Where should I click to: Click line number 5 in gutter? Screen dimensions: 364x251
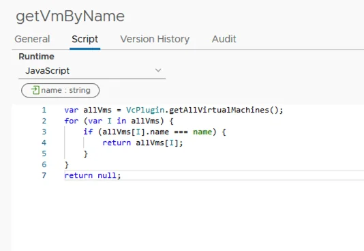44,153
